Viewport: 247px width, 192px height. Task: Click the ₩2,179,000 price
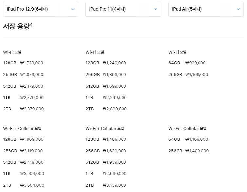coord(31,86)
